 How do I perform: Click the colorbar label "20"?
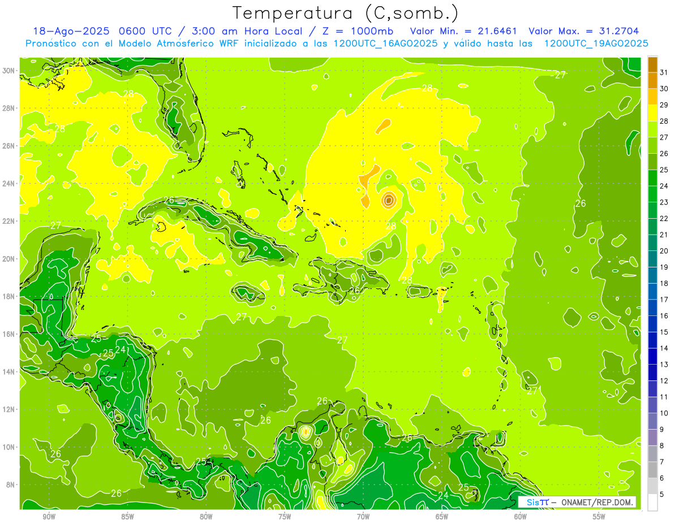point(664,250)
